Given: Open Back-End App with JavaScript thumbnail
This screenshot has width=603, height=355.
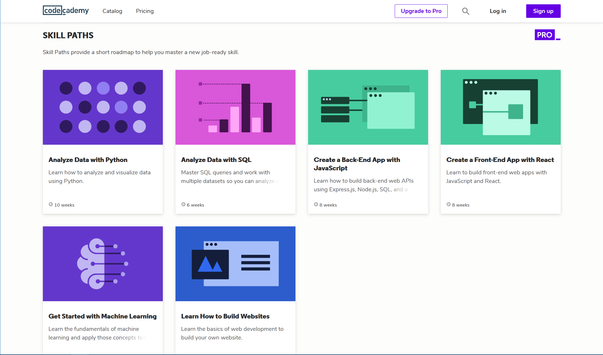Looking at the screenshot, I should (x=368, y=107).
